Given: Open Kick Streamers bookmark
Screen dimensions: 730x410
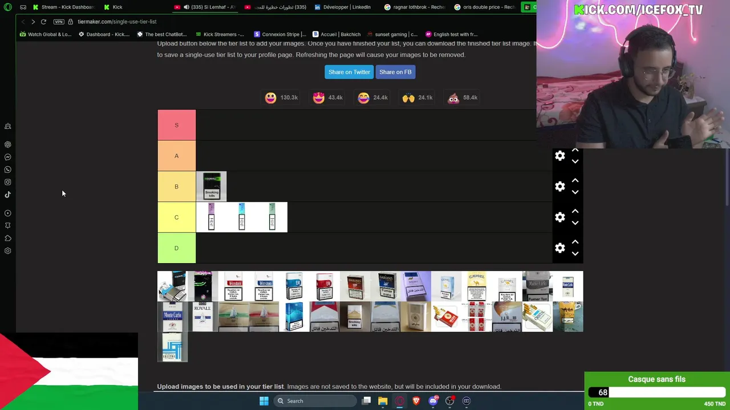Looking at the screenshot, I should tap(219, 34).
